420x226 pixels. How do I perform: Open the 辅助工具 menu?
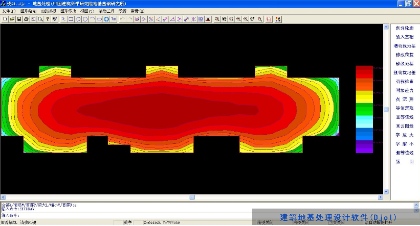click(106, 11)
